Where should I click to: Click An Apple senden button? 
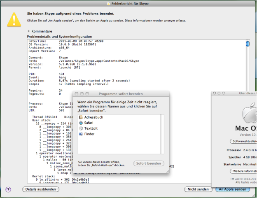coord(233,189)
